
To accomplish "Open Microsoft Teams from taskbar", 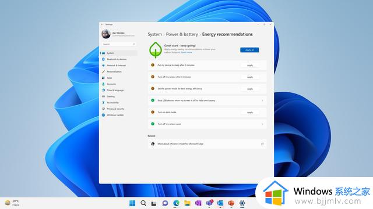I will point(209,203).
